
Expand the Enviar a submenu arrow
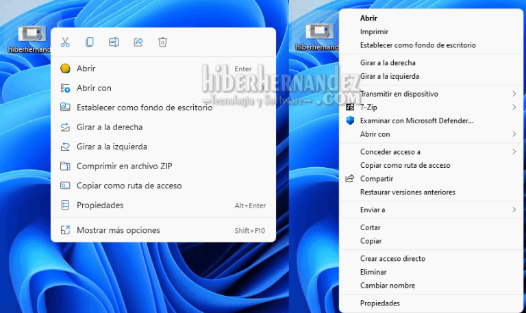click(514, 210)
